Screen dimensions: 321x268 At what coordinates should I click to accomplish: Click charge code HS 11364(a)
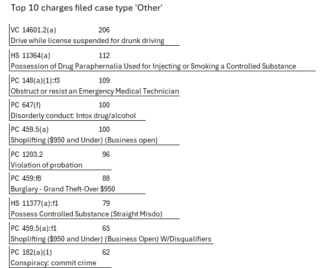point(30,55)
